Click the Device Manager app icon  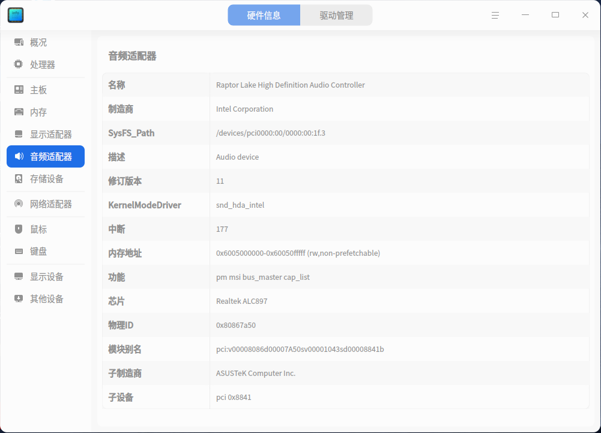[16, 15]
